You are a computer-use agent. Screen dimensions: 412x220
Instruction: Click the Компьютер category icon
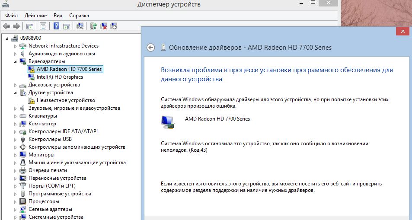23,124
